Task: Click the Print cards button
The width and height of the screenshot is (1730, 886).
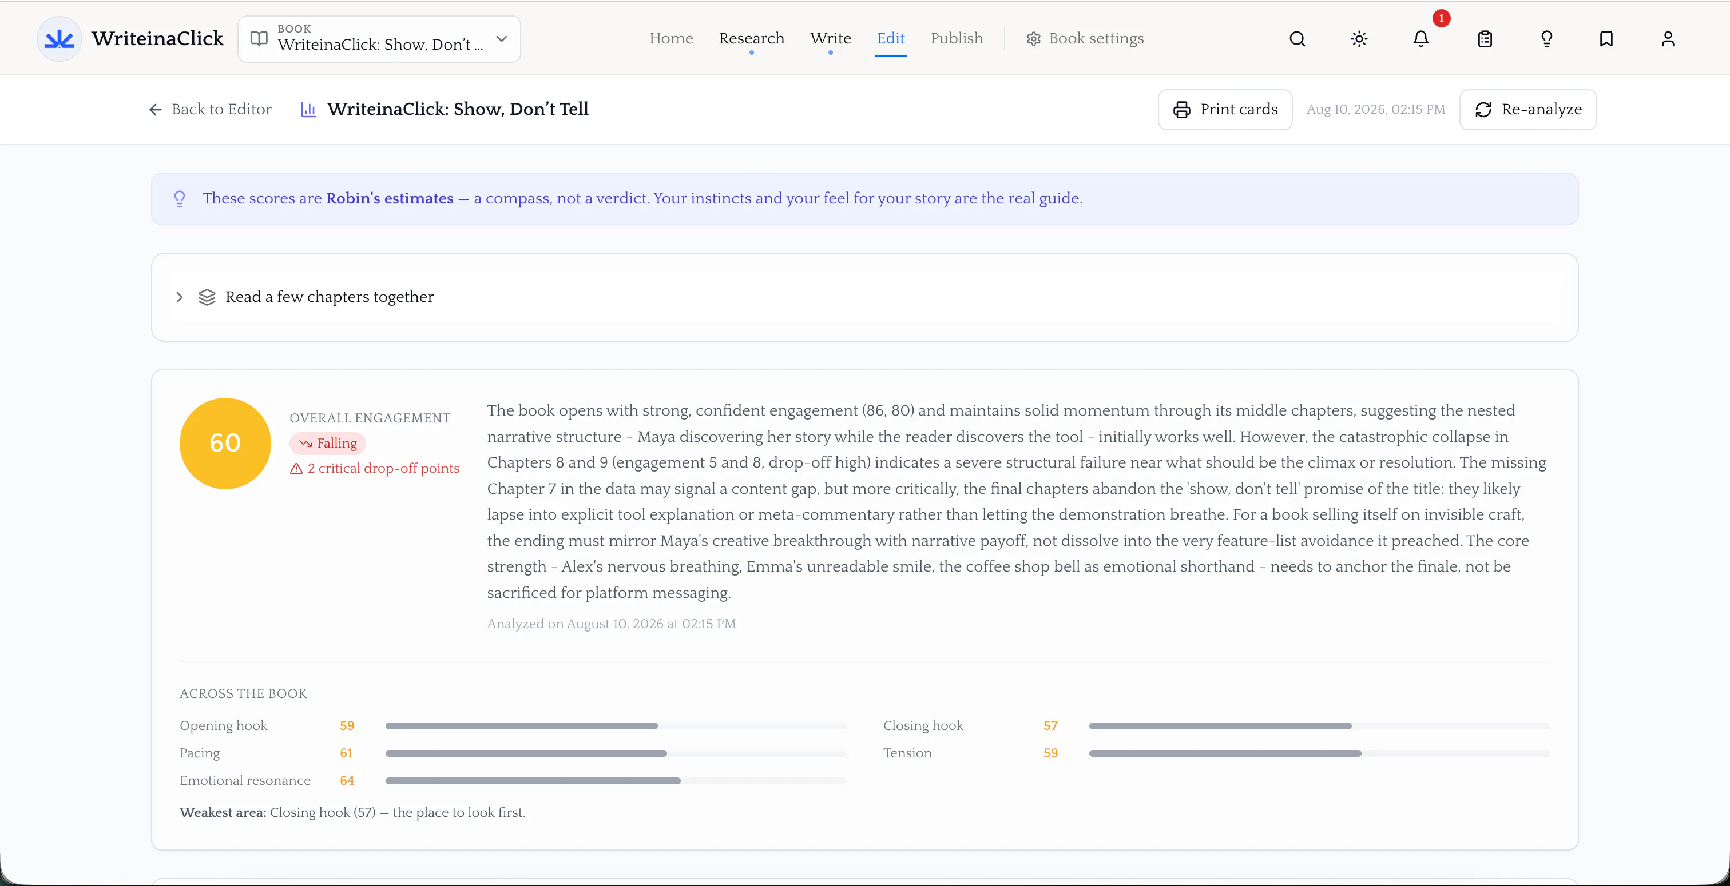Action: click(x=1225, y=109)
